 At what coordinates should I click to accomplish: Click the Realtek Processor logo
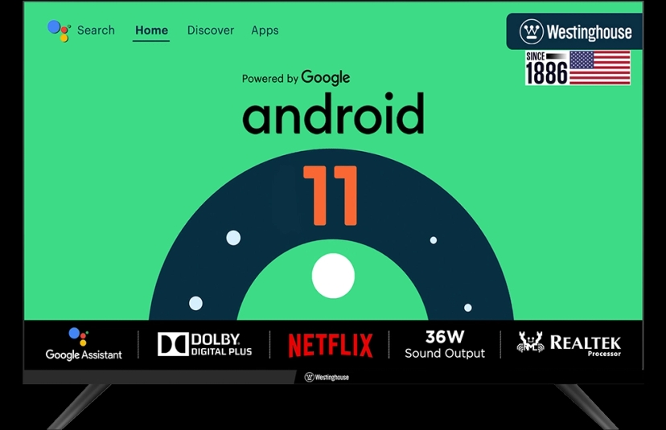tap(569, 343)
